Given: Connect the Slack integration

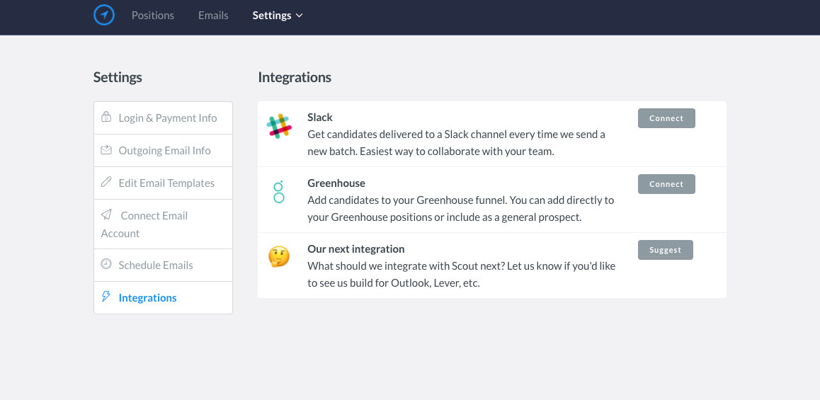Looking at the screenshot, I should [x=666, y=118].
